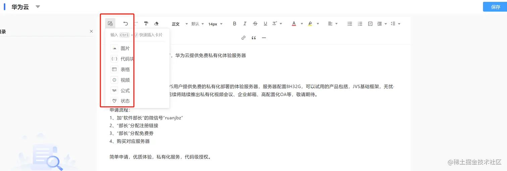Expand the highlight color palette arrow
Image resolution: width=507 pixels, height=171 pixels.
coord(318,23)
